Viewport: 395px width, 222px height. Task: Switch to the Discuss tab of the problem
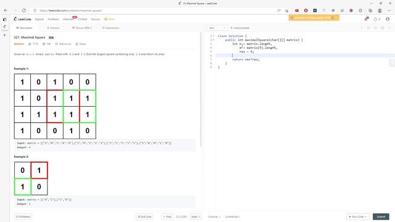[x=82, y=28]
